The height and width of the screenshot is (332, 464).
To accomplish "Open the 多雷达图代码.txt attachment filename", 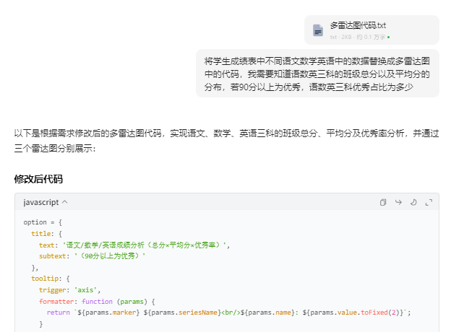I will pos(358,25).
